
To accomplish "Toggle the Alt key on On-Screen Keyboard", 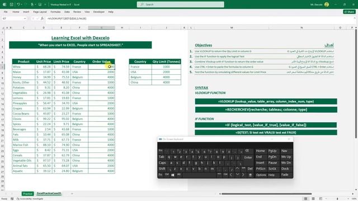I will [x=179, y=175].
